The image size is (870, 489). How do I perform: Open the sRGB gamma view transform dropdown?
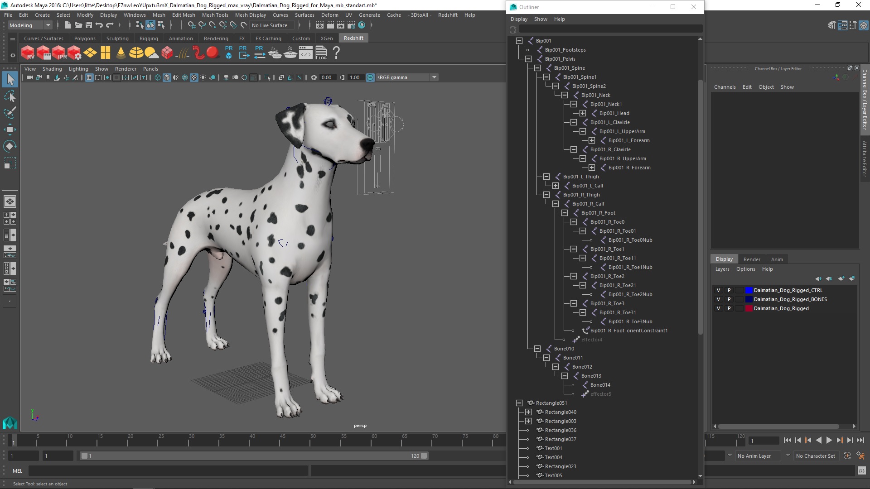click(407, 77)
